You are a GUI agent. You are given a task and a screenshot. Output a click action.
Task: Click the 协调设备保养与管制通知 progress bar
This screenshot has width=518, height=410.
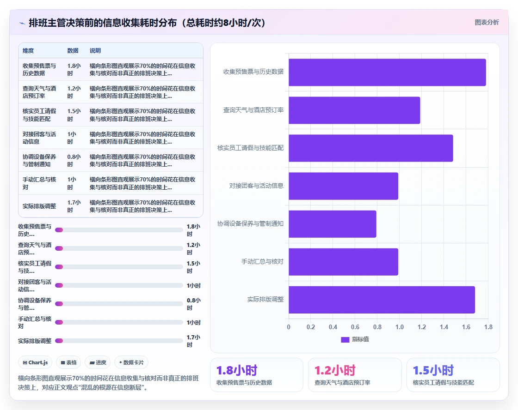[119, 304]
